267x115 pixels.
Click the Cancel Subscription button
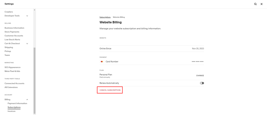click(110, 90)
